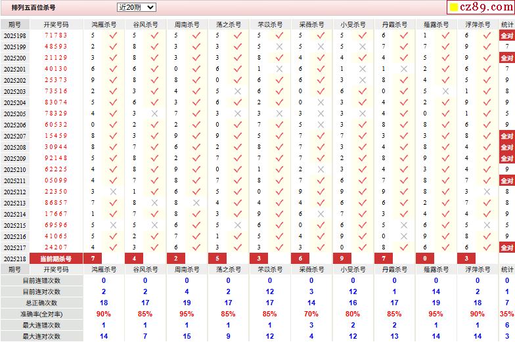Click the red check mark in 采薇杀号 column, row 2025217

321,247
